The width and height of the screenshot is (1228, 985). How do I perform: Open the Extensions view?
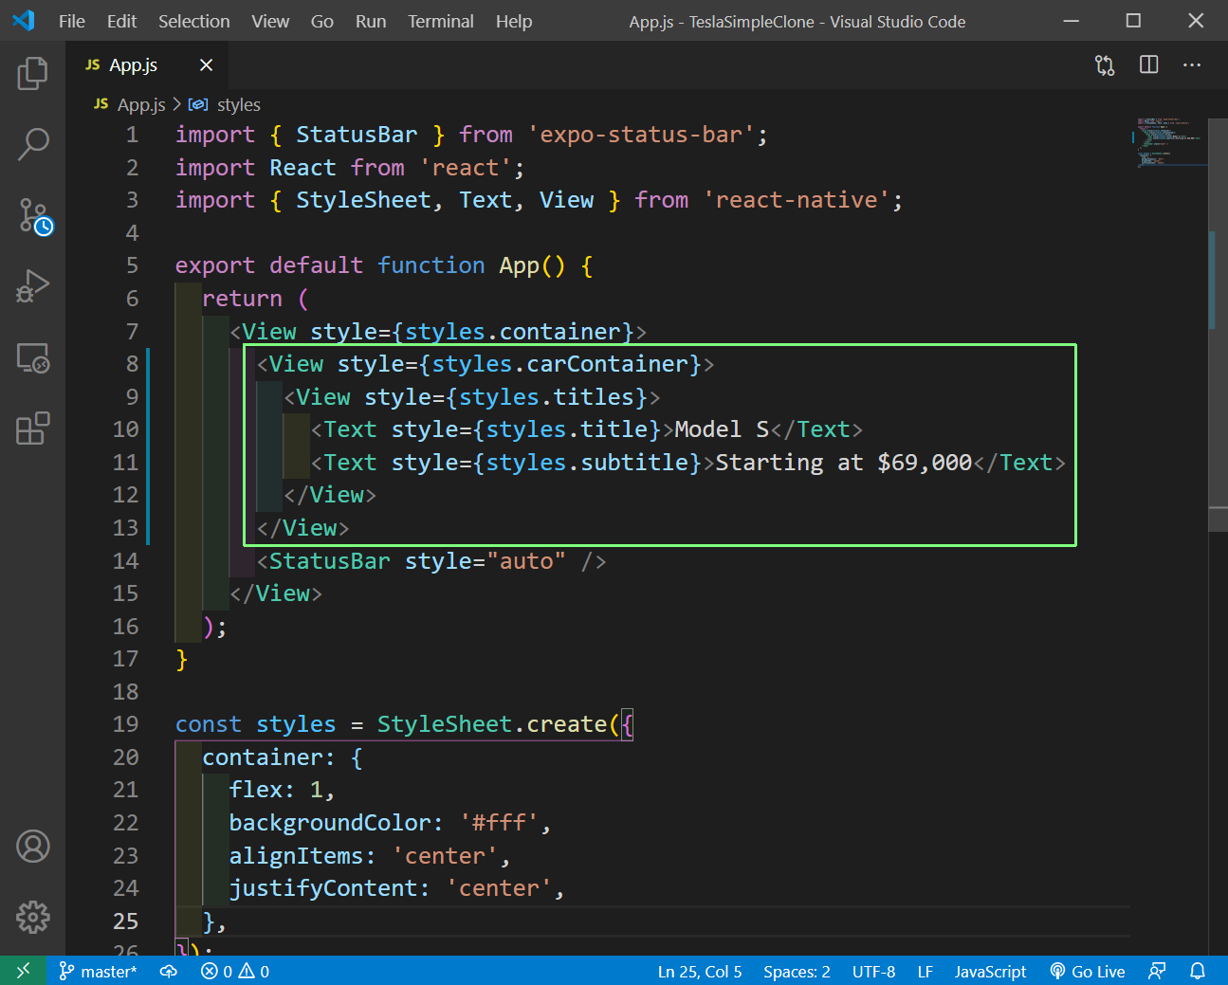point(32,429)
